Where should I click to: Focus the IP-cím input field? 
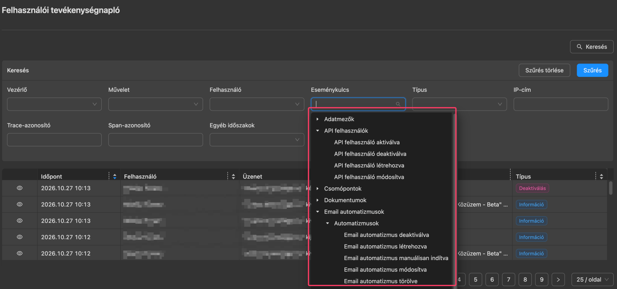[x=561, y=104]
